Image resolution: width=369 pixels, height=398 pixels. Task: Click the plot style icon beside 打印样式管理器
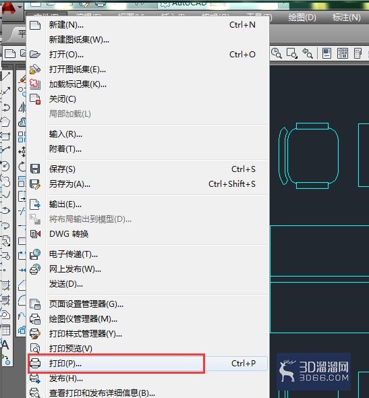click(35, 334)
